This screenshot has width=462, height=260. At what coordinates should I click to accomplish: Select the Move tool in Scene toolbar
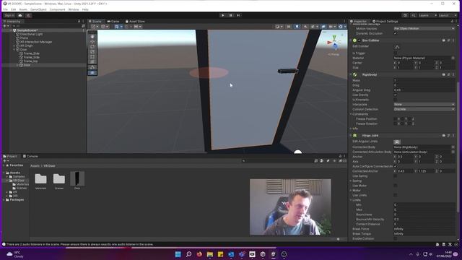92,42
